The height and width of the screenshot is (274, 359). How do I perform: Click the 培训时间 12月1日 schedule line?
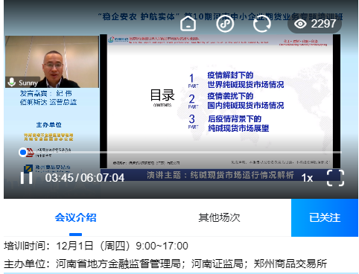(96, 246)
